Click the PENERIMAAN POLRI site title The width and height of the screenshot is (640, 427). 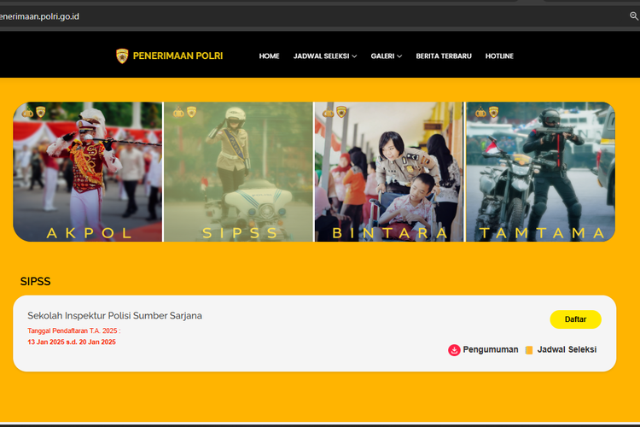(x=177, y=56)
